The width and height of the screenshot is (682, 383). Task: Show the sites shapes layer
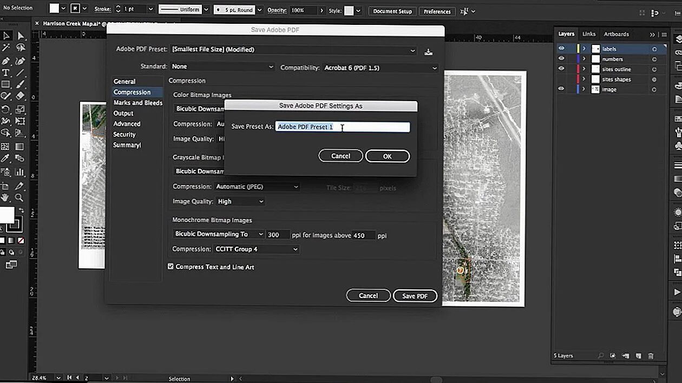(561, 79)
